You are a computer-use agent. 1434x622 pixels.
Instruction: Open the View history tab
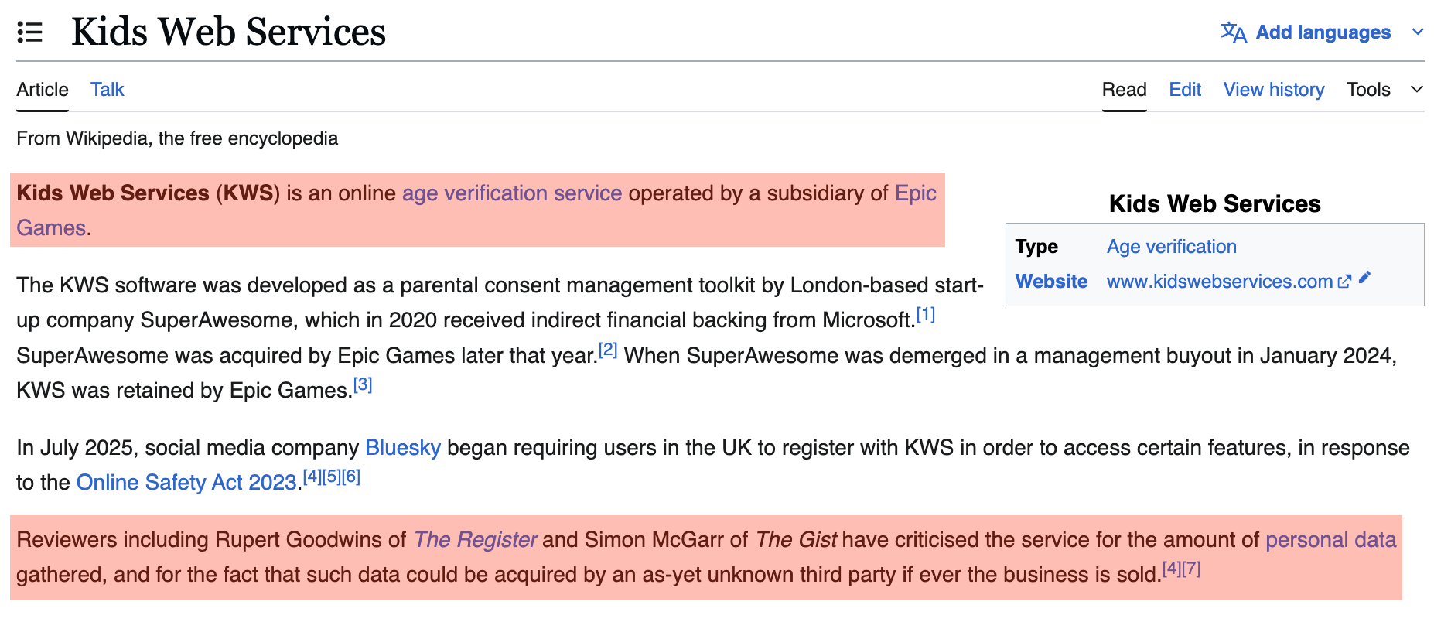coord(1273,90)
